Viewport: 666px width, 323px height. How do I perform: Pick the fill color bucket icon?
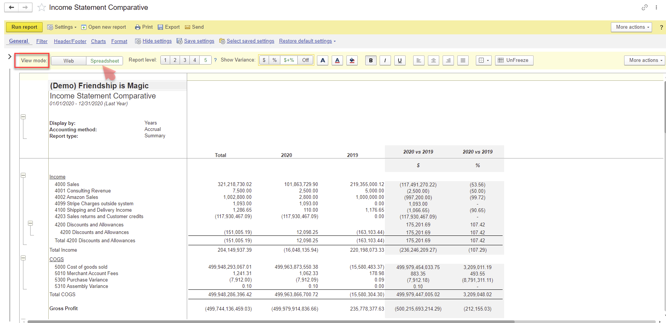click(x=352, y=60)
